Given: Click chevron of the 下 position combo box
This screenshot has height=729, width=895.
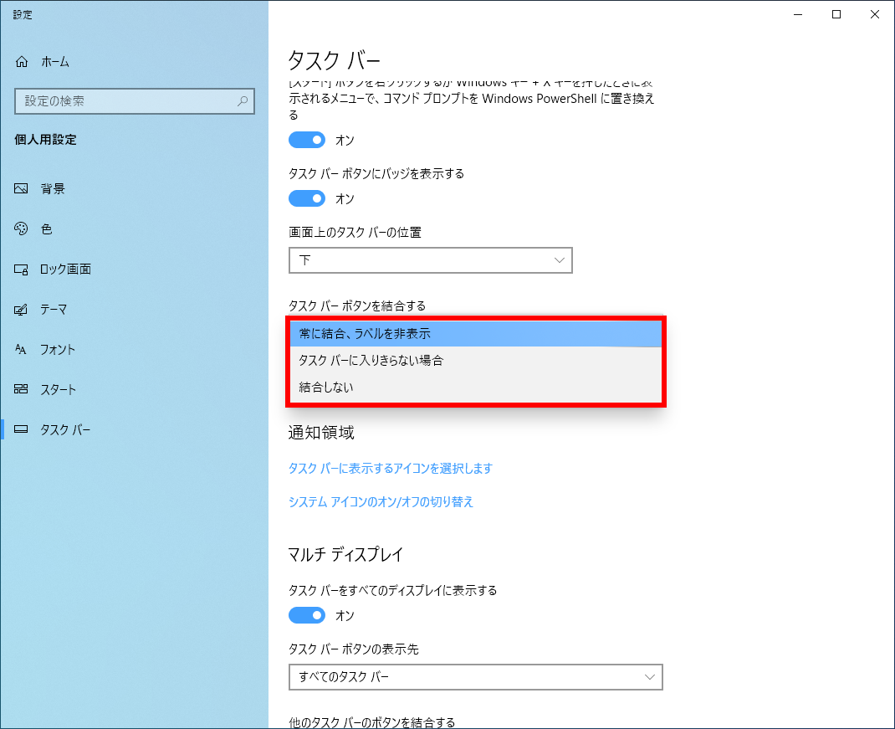Looking at the screenshot, I should [x=560, y=260].
